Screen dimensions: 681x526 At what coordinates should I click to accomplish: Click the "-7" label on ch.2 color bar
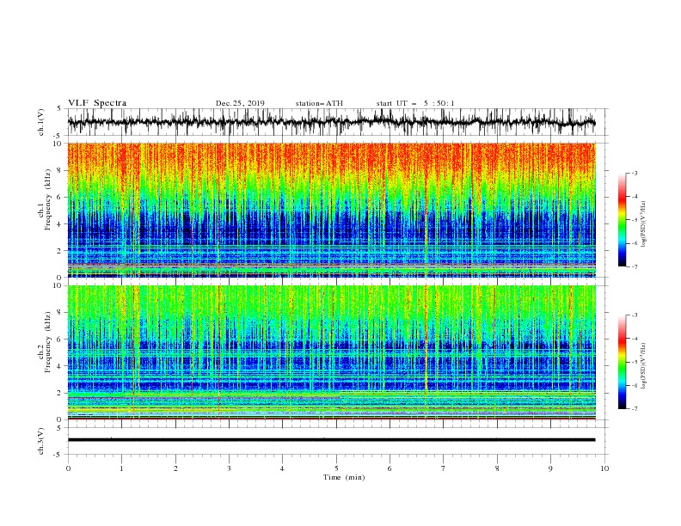point(635,409)
